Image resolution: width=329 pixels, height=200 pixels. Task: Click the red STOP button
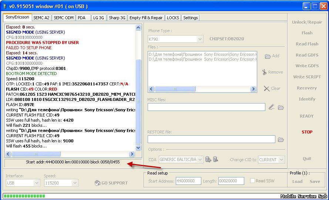[x=307, y=132]
